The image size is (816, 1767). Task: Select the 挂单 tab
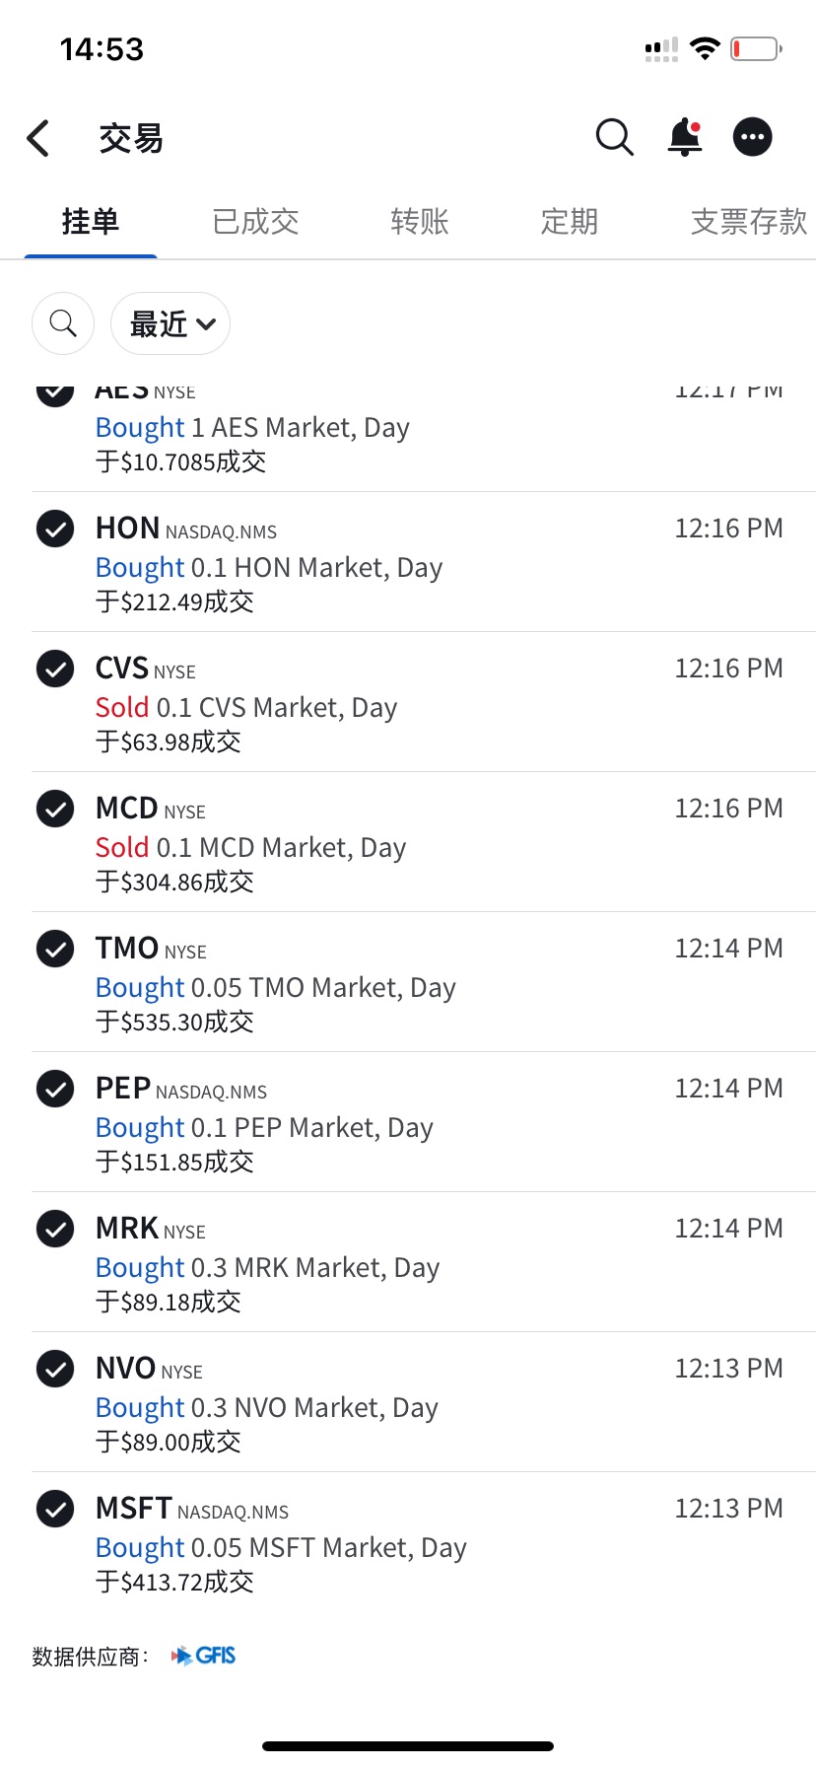click(x=91, y=222)
